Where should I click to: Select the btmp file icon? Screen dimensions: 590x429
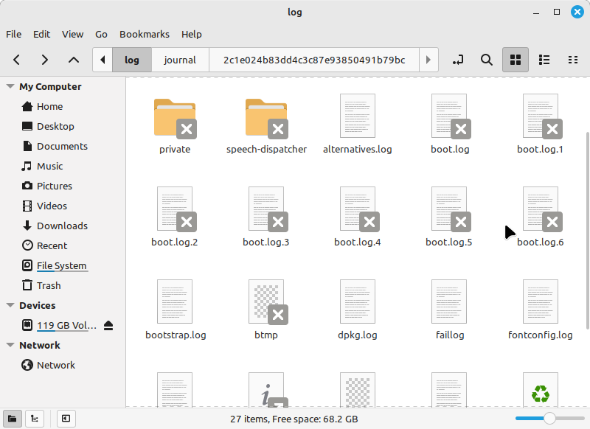[x=267, y=301]
